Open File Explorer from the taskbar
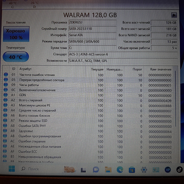Viewport: 184px width, 184px height. [x=108, y=169]
